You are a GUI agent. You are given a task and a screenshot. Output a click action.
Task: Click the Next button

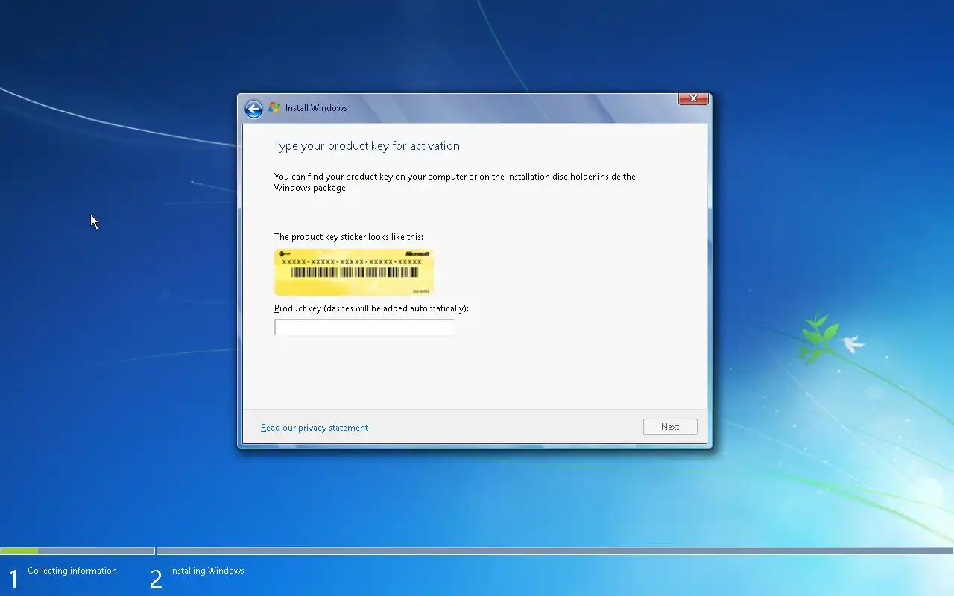[670, 427]
